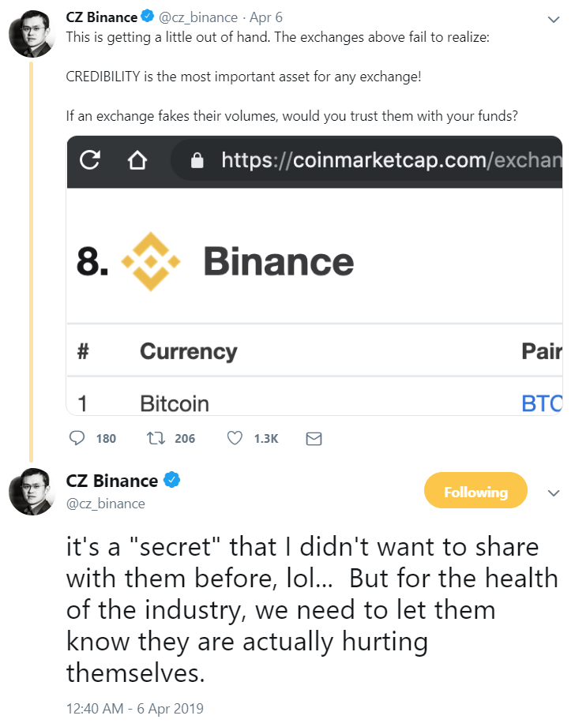Click the verified badge next to the top CZ Binance name

(147, 16)
